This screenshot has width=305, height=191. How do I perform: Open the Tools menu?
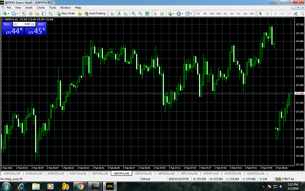(53, 8)
